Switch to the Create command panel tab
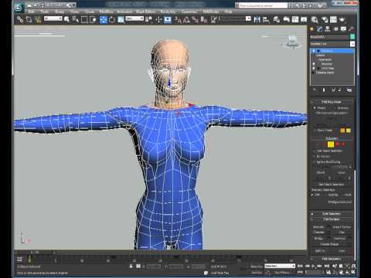 312,29
